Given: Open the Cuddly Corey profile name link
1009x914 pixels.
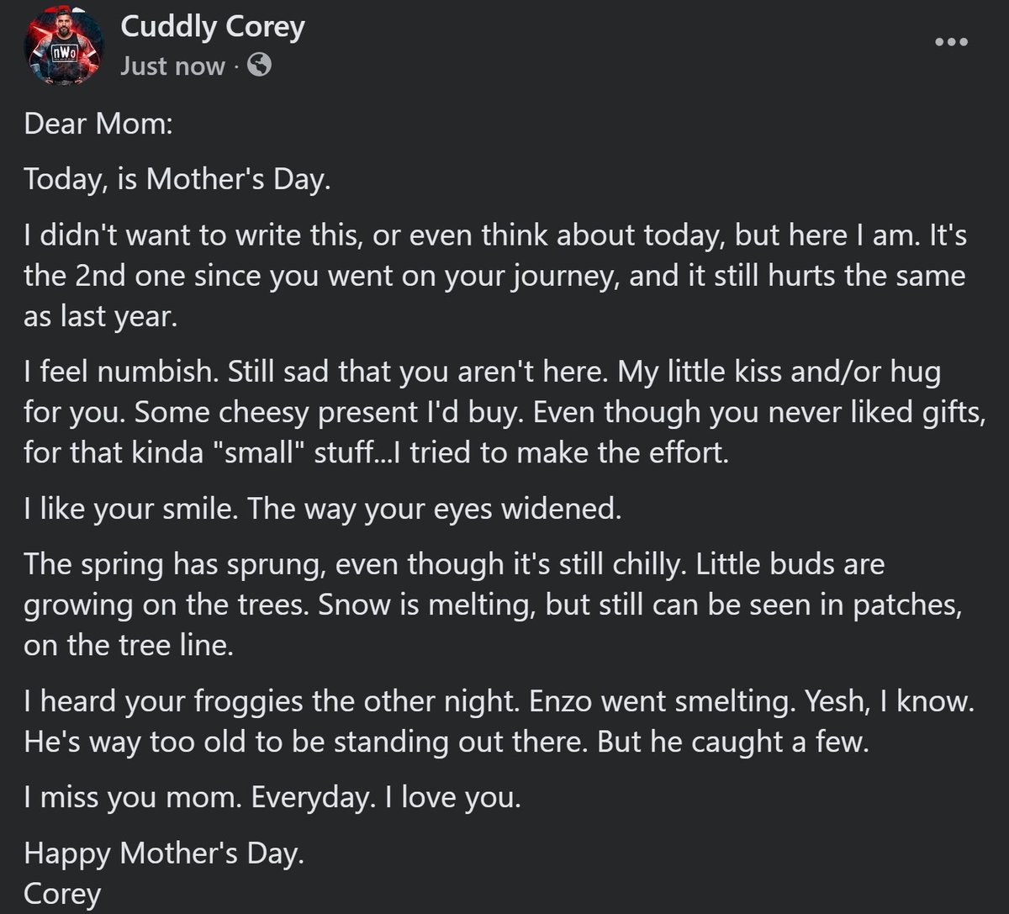Looking at the screenshot, I should coord(212,27).
